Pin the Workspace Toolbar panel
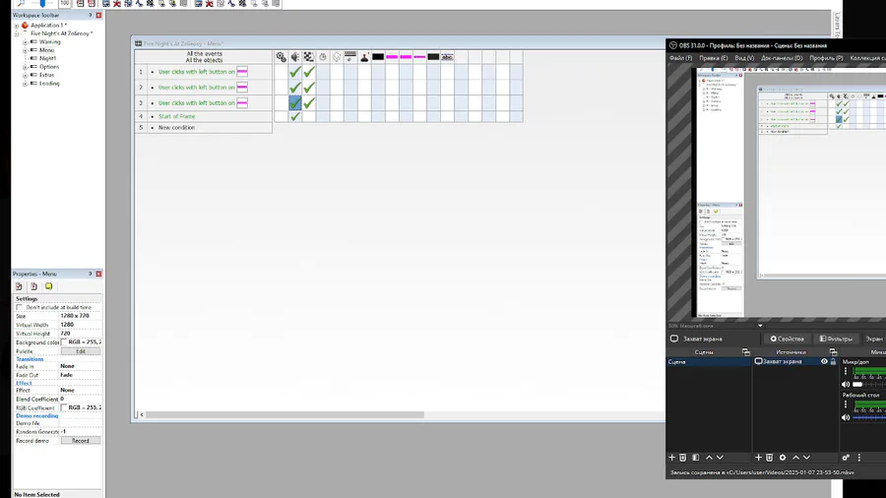Viewport: 886px width, 498px height. tap(91, 15)
